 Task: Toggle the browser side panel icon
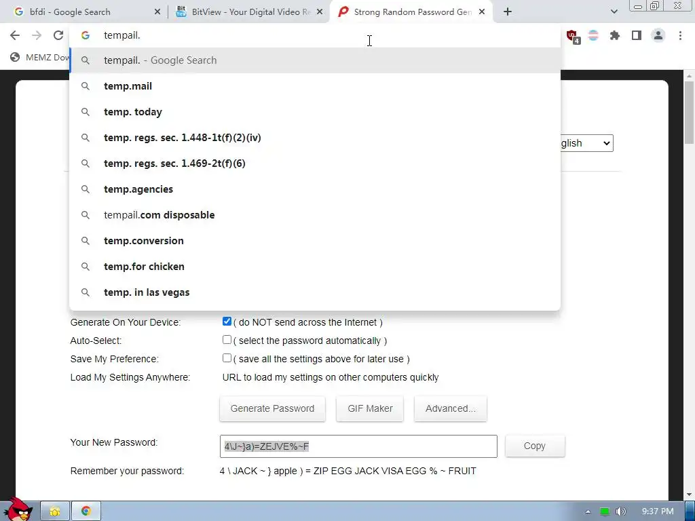point(637,35)
